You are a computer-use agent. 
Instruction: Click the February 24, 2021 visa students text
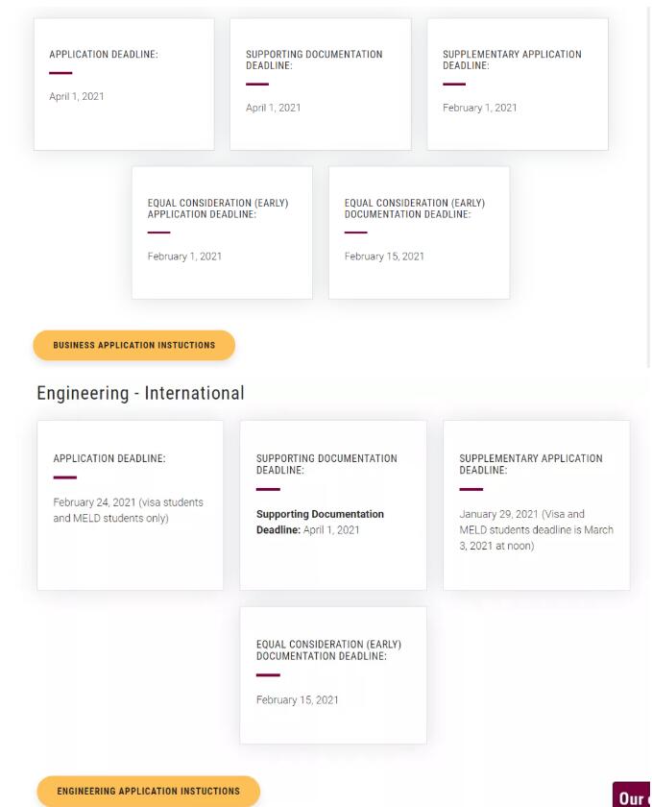128,510
